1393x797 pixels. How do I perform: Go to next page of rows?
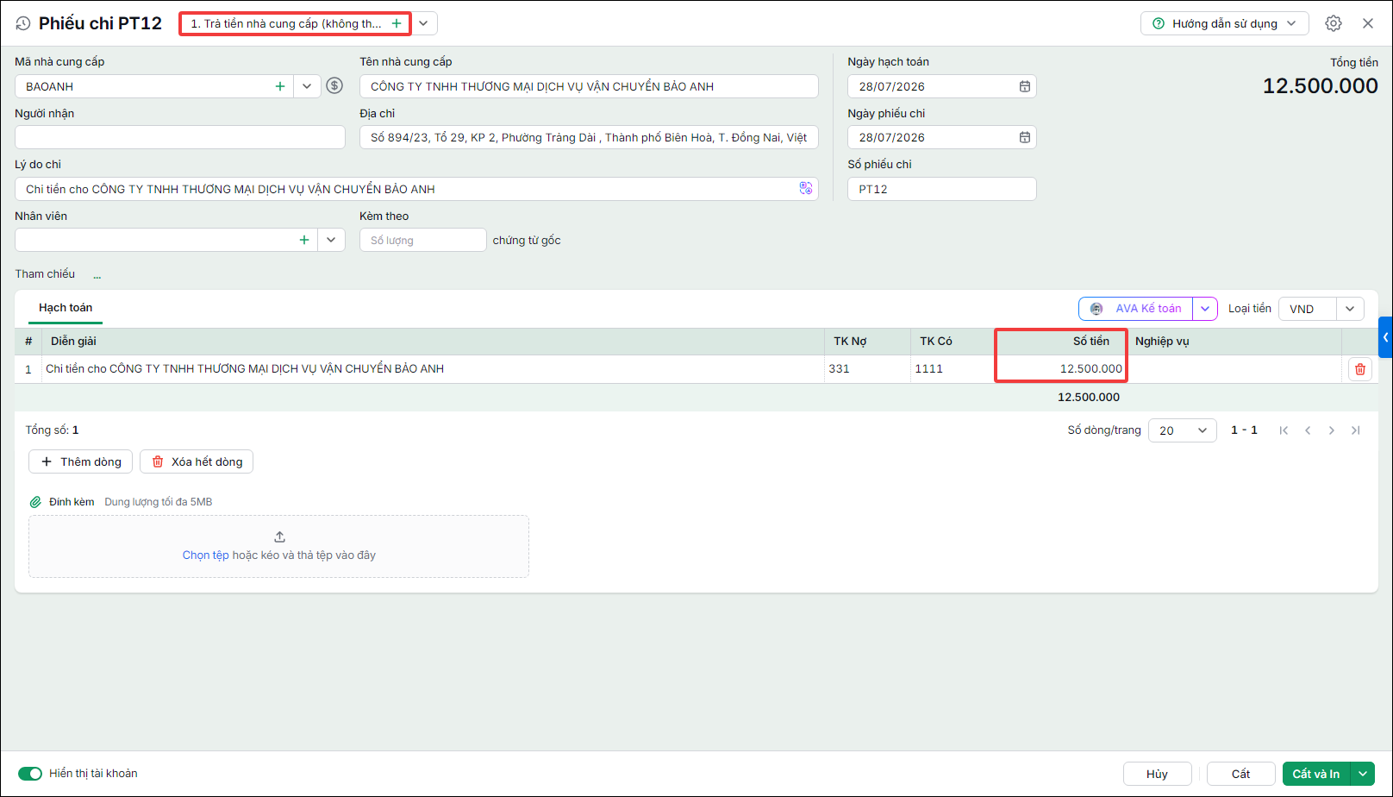[x=1332, y=430]
